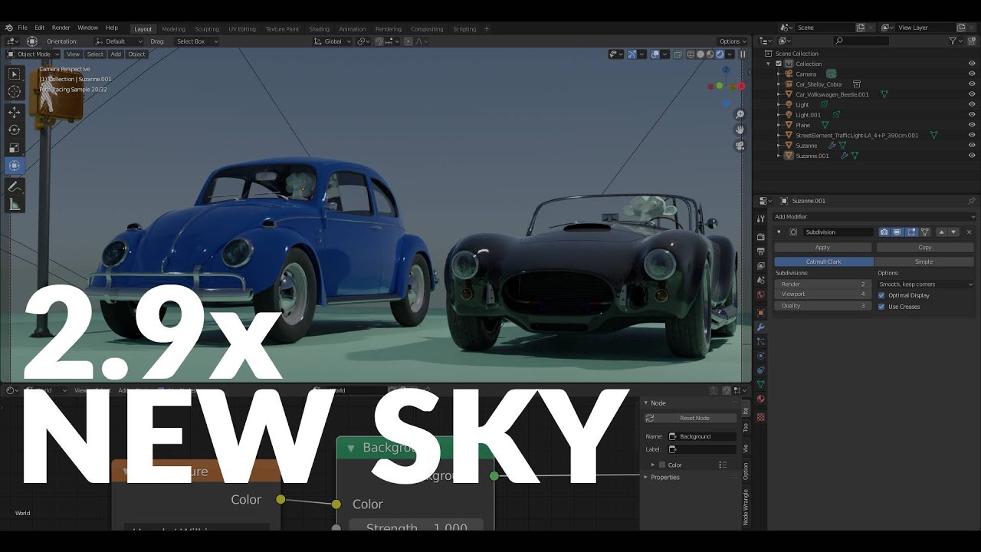Remove the Subdivision modifier with X
Screen dimensions: 981x552
pyautogui.click(x=969, y=232)
